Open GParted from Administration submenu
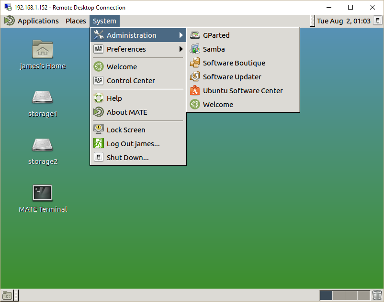 pyautogui.click(x=243, y=35)
